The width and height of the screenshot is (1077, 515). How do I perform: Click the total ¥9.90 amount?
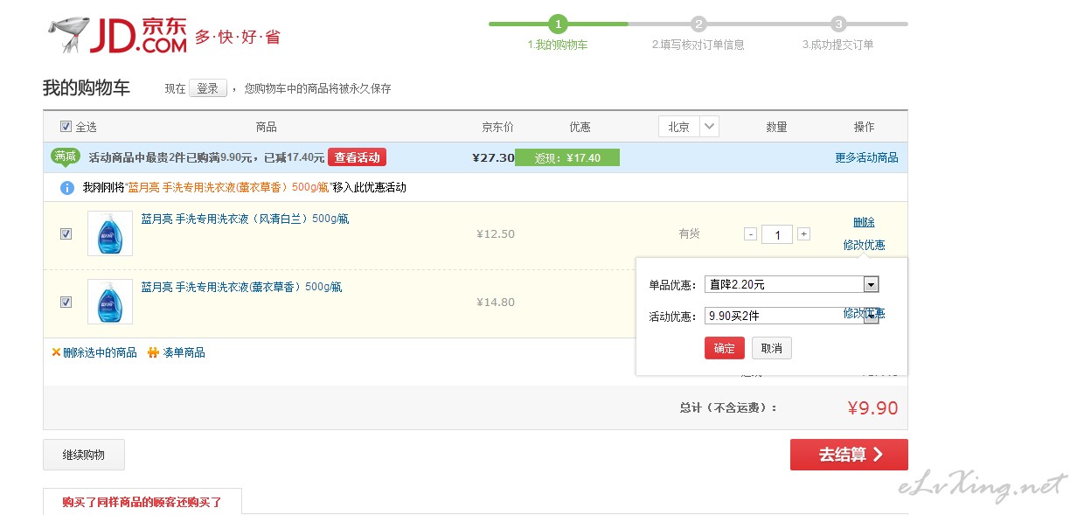click(x=872, y=407)
